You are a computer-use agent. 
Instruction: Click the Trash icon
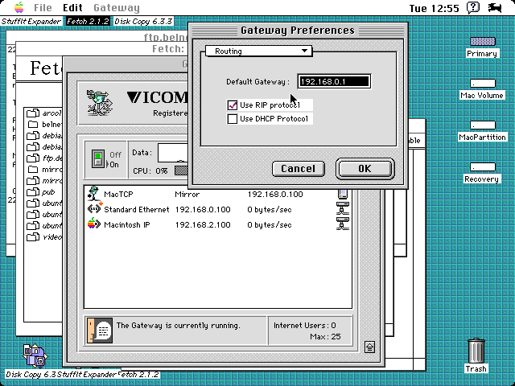476,351
